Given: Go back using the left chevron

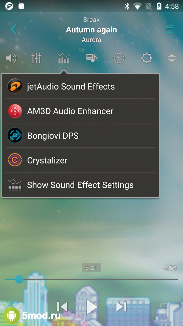Looking at the screenshot, I should point(14,29).
